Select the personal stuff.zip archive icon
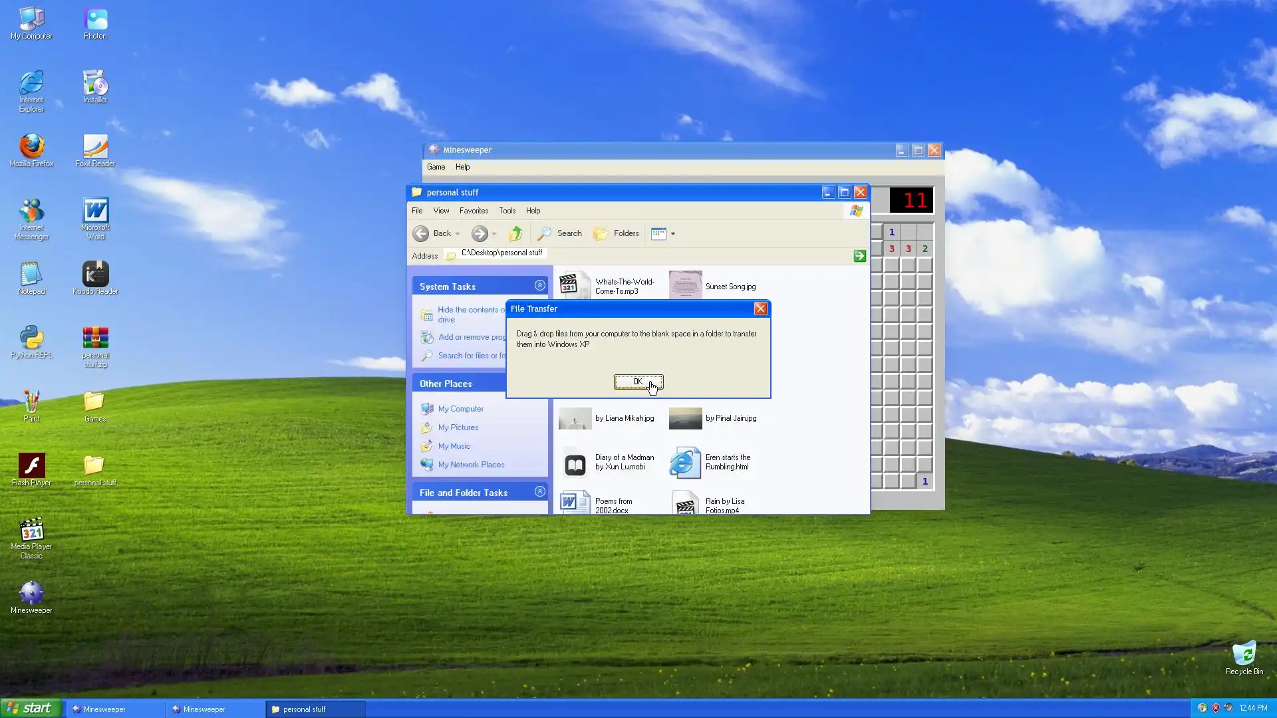 pos(95,339)
